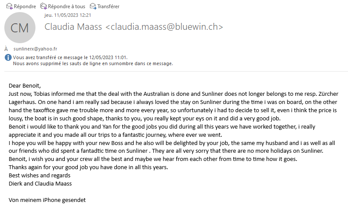
Task: Click the Répondre reply envelope icon
Action: click(10, 6)
